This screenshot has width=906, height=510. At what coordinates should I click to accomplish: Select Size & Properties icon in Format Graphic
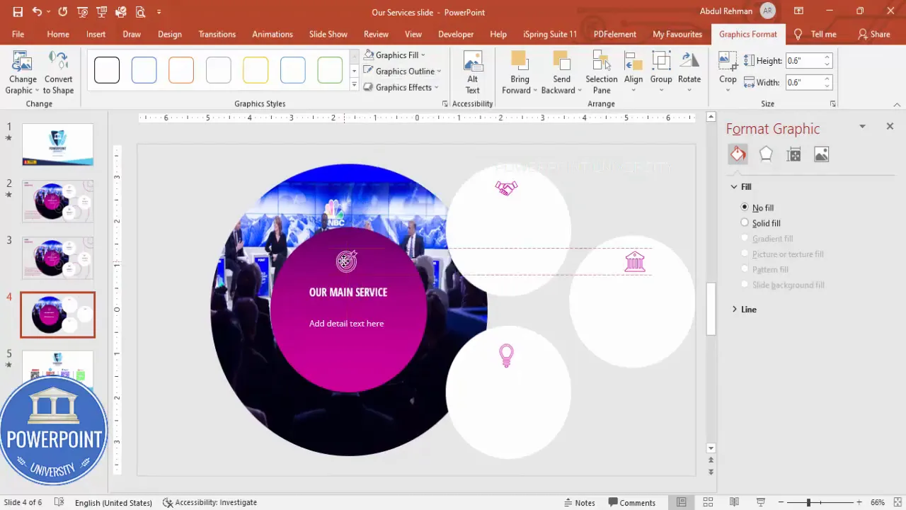point(793,154)
